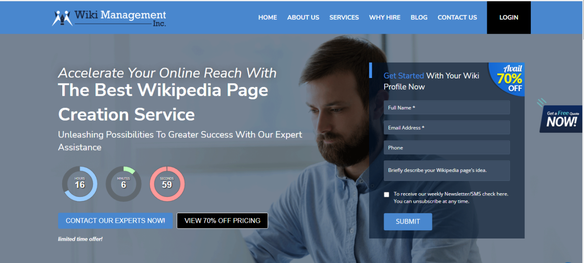Focus the Full Name input field
Viewport: 584px width, 263px height.
pyautogui.click(x=447, y=107)
